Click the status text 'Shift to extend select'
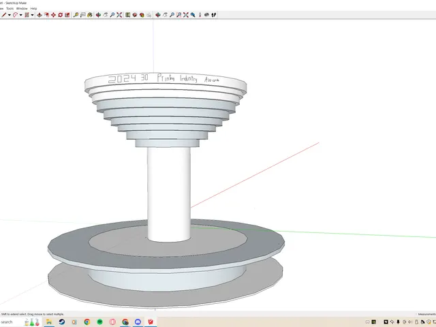The width and height of the screenshot is (436, 327). pyautogui.click(x=14, y=314)
